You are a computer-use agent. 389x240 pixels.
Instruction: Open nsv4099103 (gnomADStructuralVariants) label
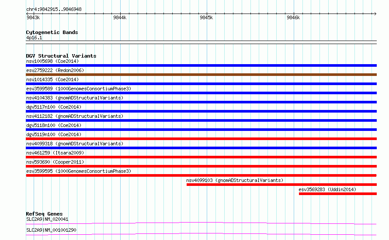point(235,180)
